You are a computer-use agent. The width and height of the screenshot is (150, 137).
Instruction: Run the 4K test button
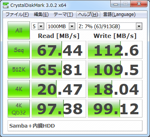pyautogui.click(x=19, y=89)
